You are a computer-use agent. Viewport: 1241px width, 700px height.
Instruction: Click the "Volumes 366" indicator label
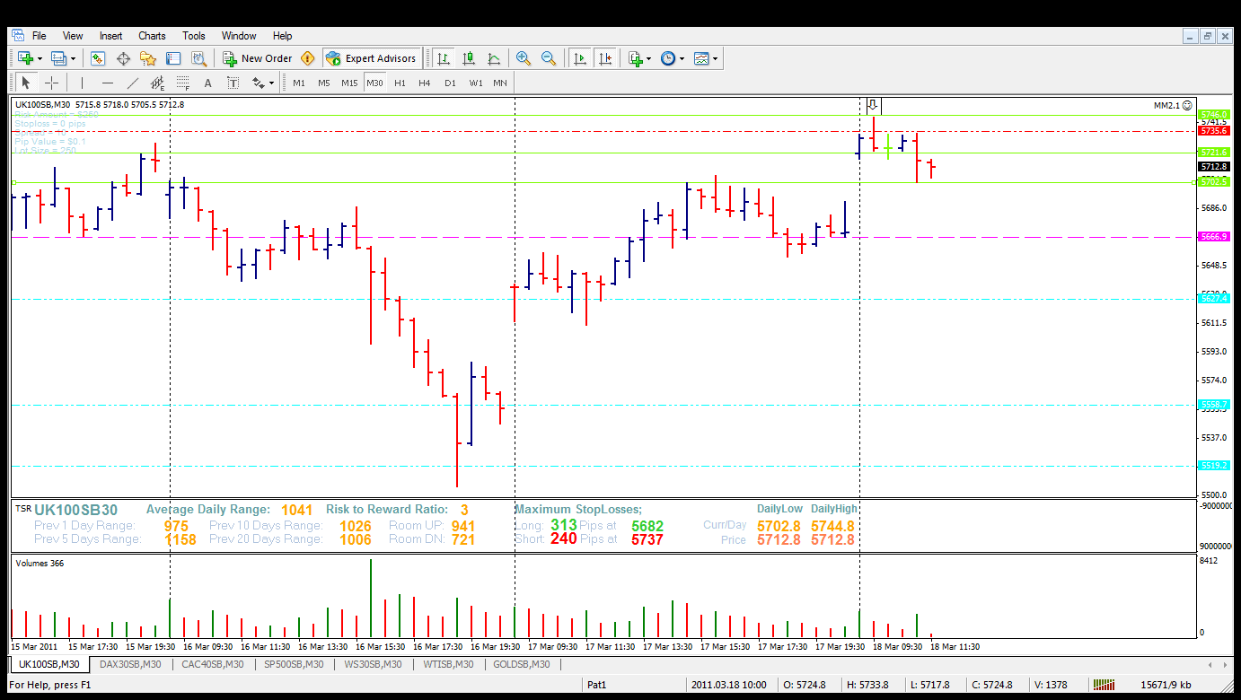click(x=40, y=564)
